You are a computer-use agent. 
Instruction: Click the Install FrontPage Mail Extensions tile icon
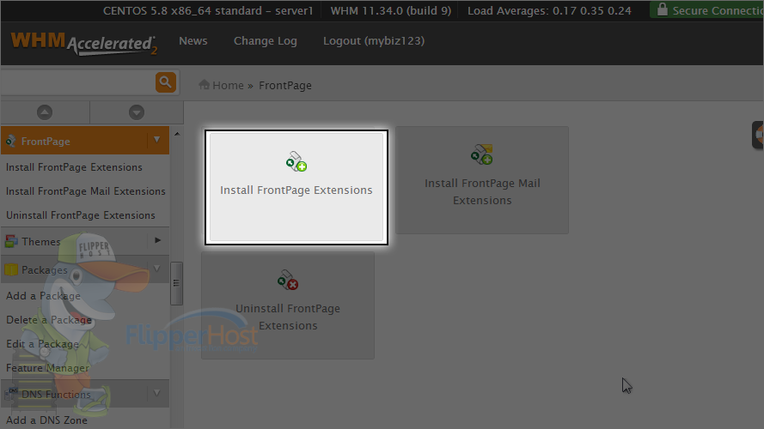point(482,154)
